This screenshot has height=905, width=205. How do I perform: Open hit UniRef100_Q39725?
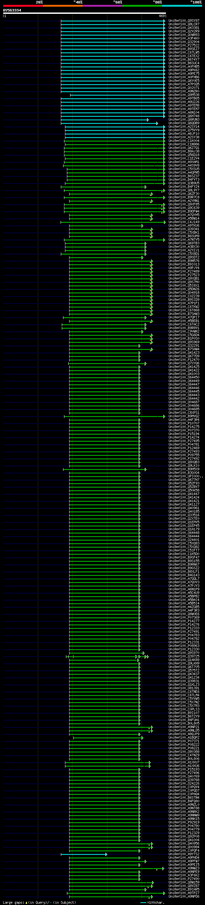(x=184, y=656)
